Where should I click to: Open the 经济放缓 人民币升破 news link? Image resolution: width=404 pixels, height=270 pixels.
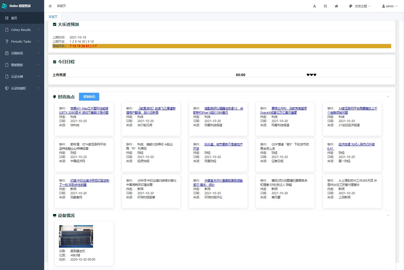pyautogui.click(x=351, y=147)
